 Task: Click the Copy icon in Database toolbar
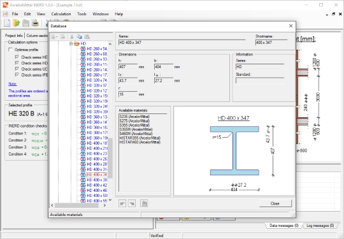79,37
